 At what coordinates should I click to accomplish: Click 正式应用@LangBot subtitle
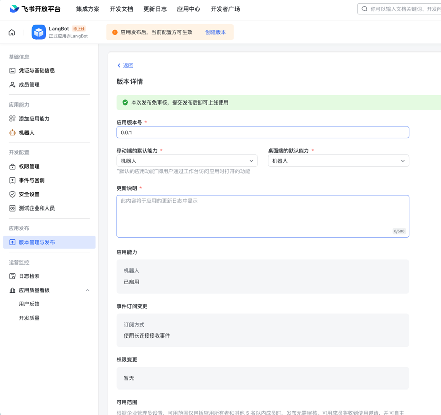(68, 36)
